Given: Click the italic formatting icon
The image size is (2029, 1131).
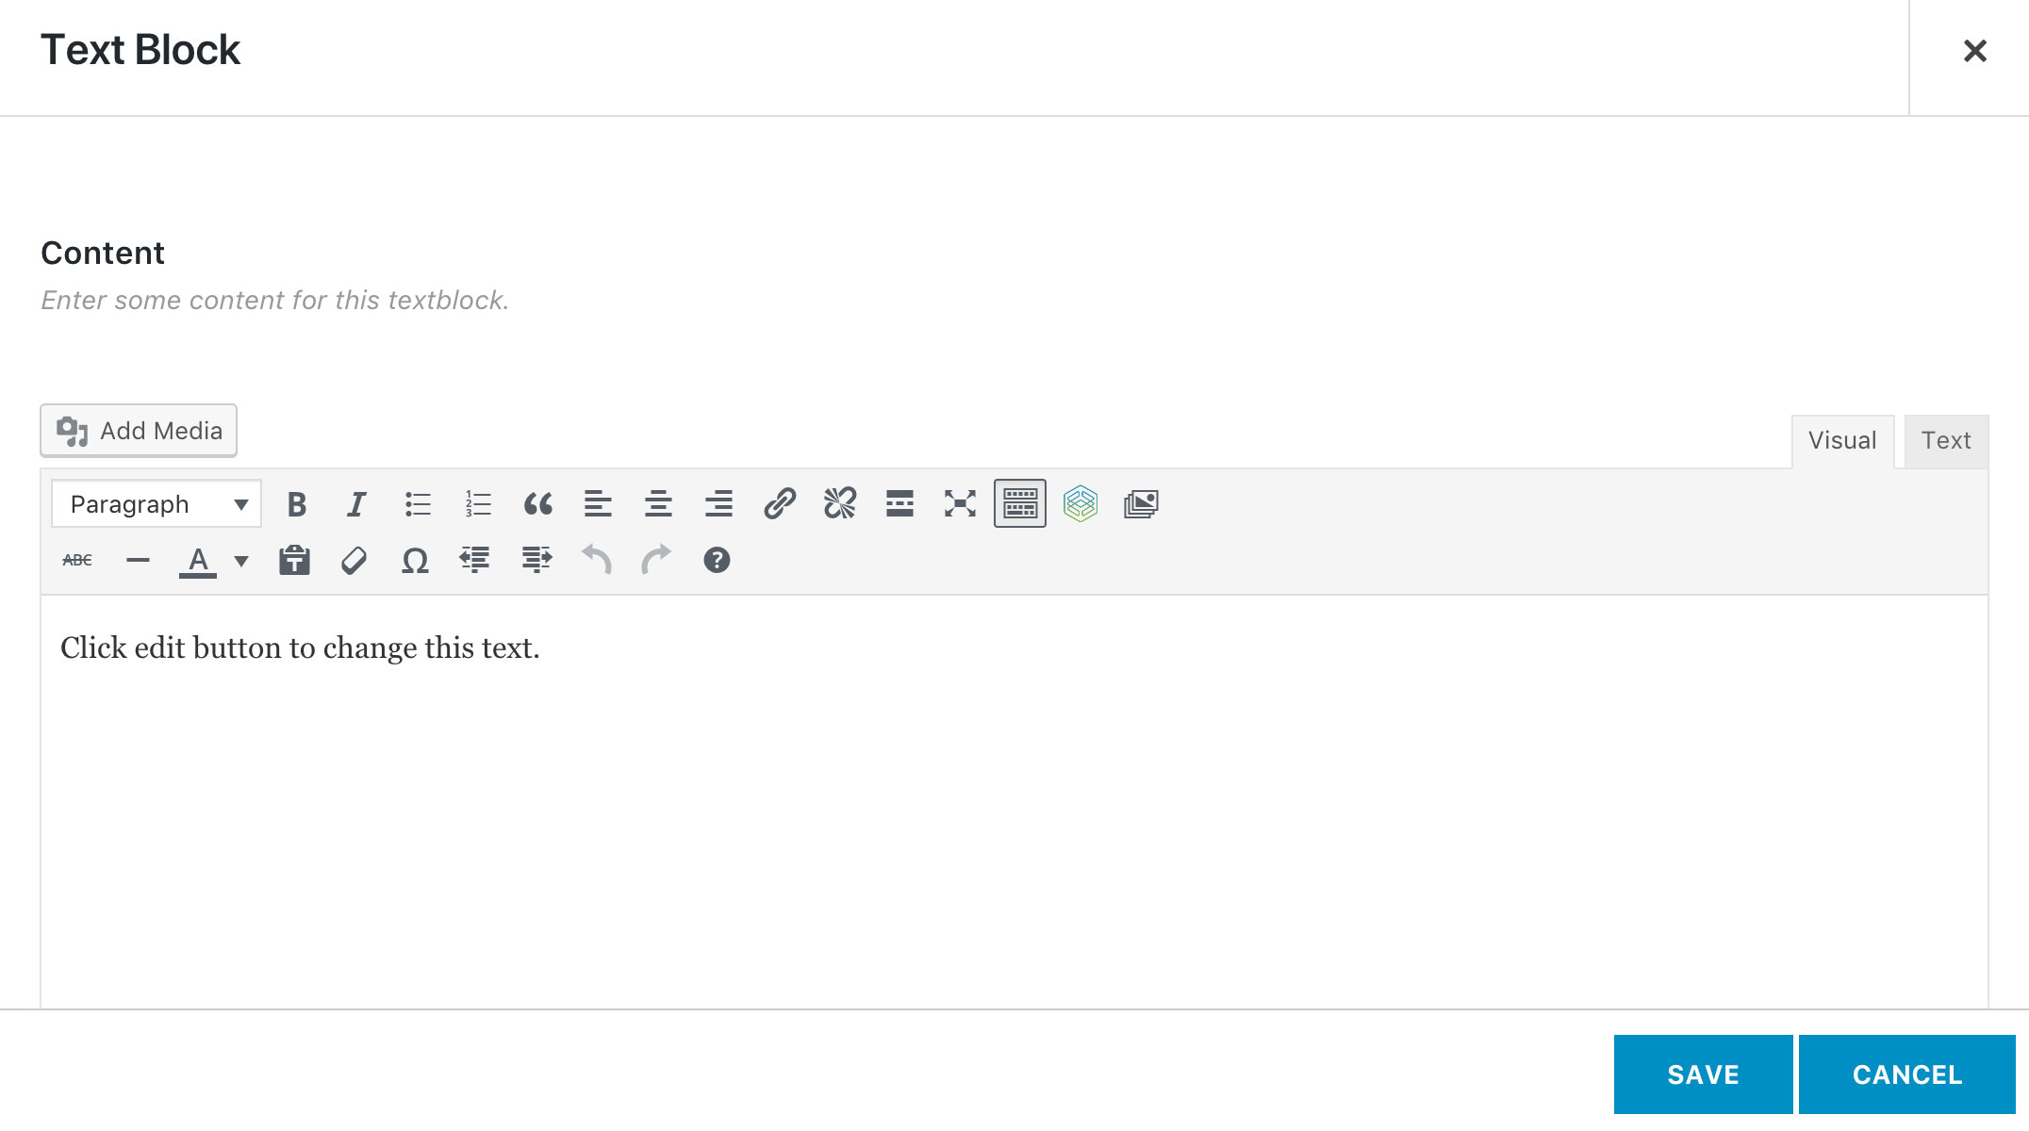Looking at the screenshot, I should tap(356, 504).
